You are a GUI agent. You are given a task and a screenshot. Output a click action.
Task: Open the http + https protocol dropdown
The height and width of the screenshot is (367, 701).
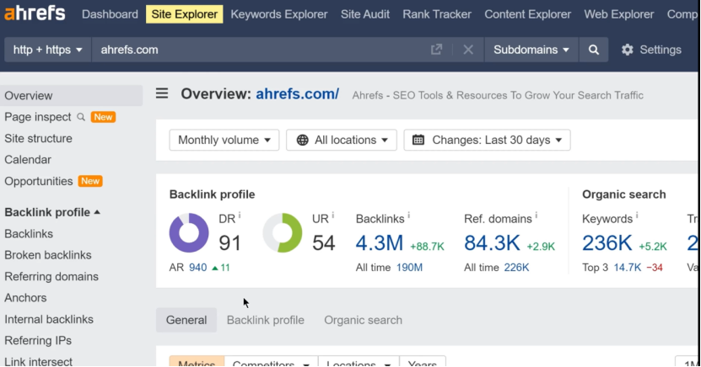point(47,50)
